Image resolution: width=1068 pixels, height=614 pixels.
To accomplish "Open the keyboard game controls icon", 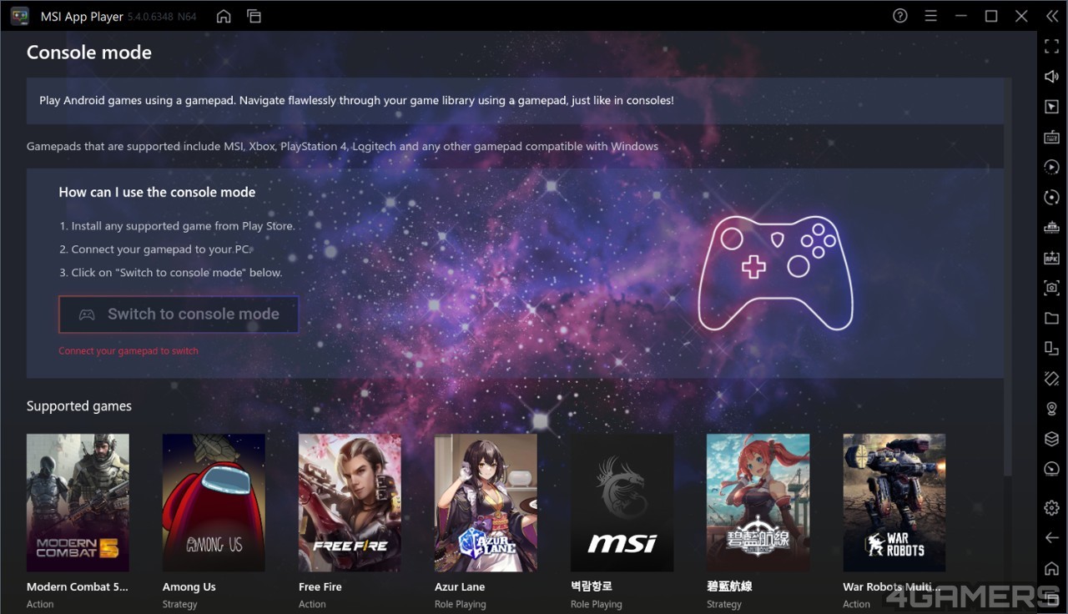I will tap(1051, 137).
